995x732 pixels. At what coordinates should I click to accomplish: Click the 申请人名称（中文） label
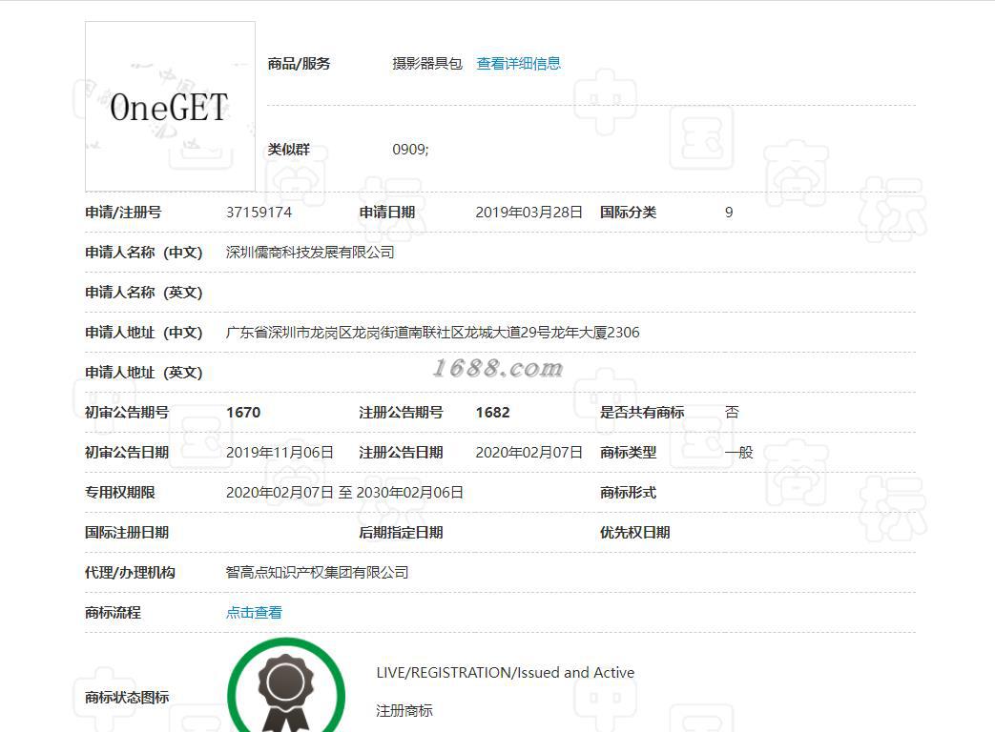[x=144, y=253]
